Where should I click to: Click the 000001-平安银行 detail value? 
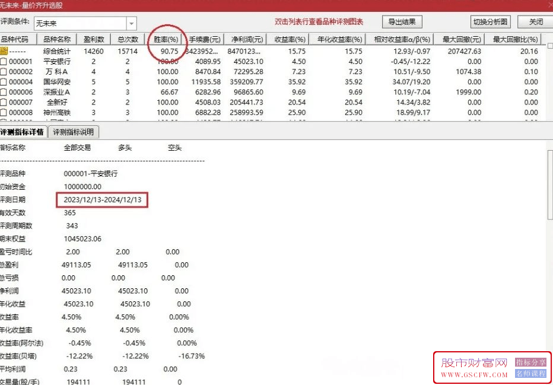tap(91, 173)
